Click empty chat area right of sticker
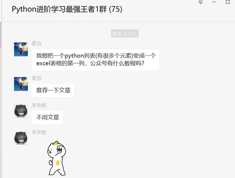Image resolution: width=235 pixels, height=178 pixels. pyautogui.click(x=150, y=157)
